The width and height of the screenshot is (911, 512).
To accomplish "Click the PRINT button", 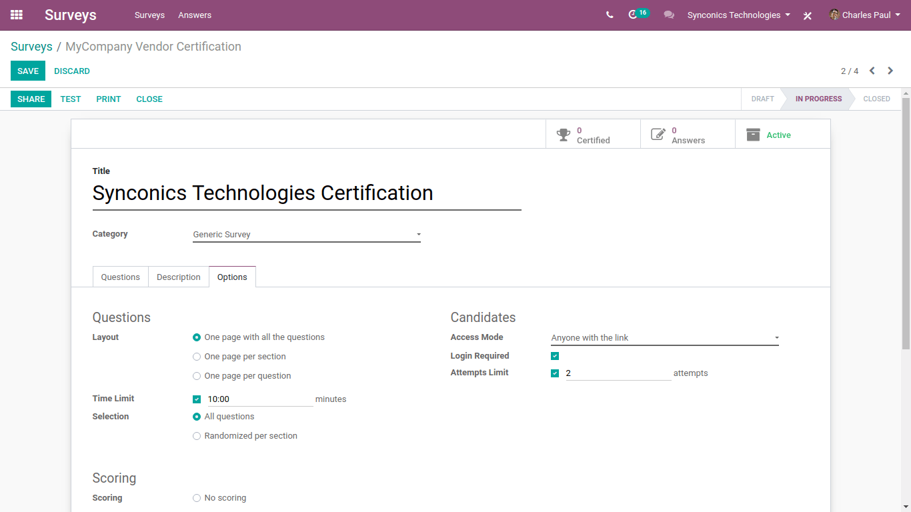I will 109,99.
